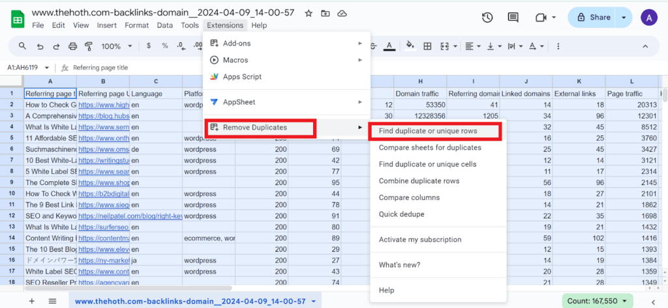Click the search magnifier in the toolbar
The image size is (668, 308).
pos(22,46)
